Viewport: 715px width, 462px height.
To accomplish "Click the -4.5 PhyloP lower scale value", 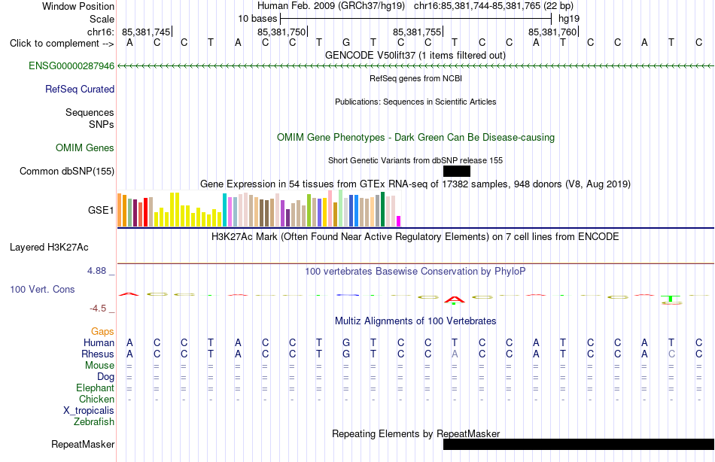I will point(98,309).
